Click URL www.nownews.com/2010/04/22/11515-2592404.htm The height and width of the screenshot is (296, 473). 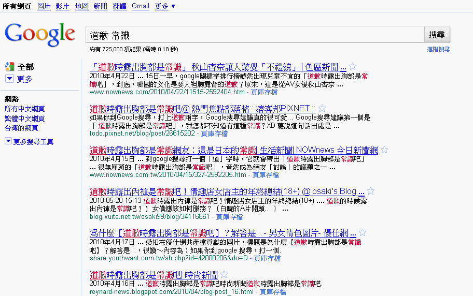[167, 92]
